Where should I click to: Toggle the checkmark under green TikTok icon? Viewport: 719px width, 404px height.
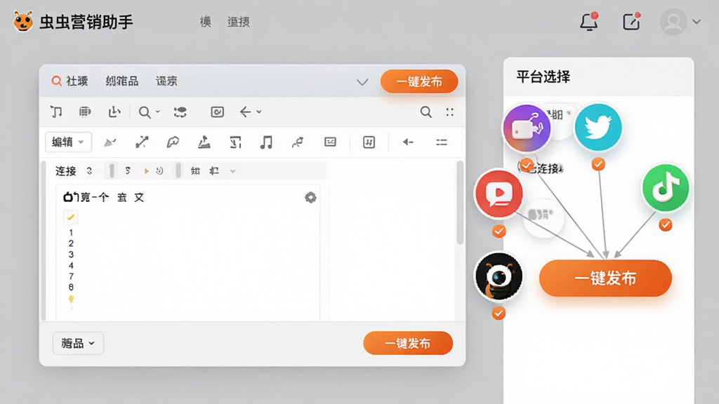[666, 225]
